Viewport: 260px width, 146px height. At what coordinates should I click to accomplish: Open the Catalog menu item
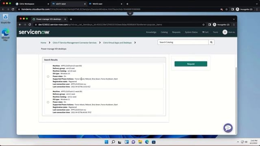coord(164,32)
